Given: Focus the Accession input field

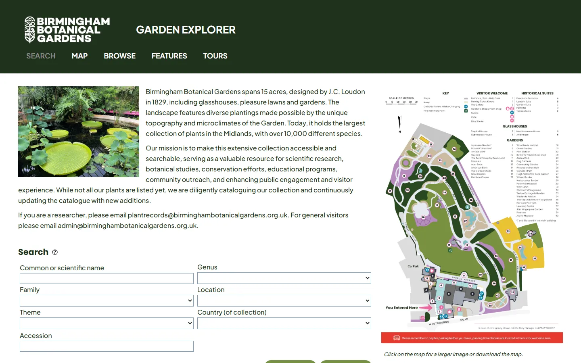Looking at the screenshot, I should (107, 346).
